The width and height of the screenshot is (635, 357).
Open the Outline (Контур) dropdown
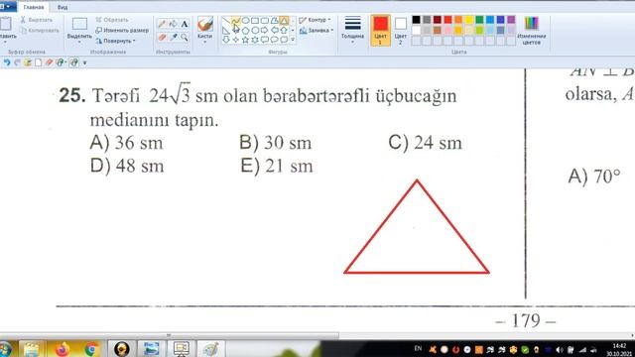coord(315,20)
